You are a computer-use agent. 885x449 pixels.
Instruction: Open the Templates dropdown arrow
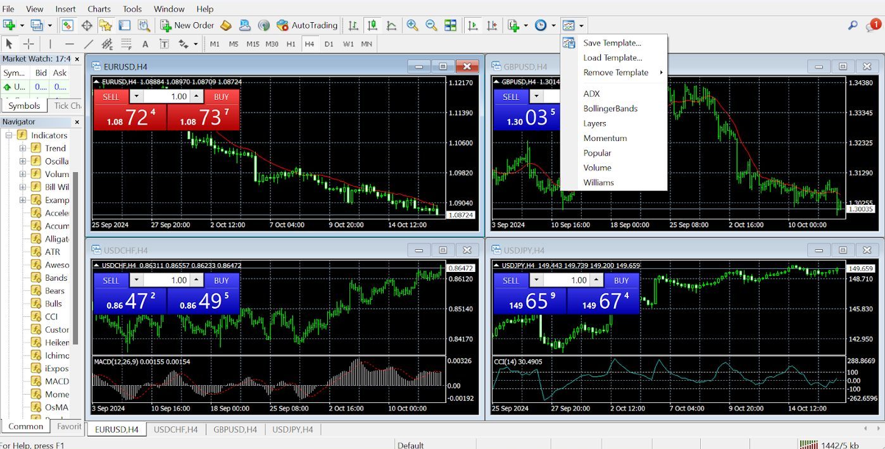click(581, 25)
